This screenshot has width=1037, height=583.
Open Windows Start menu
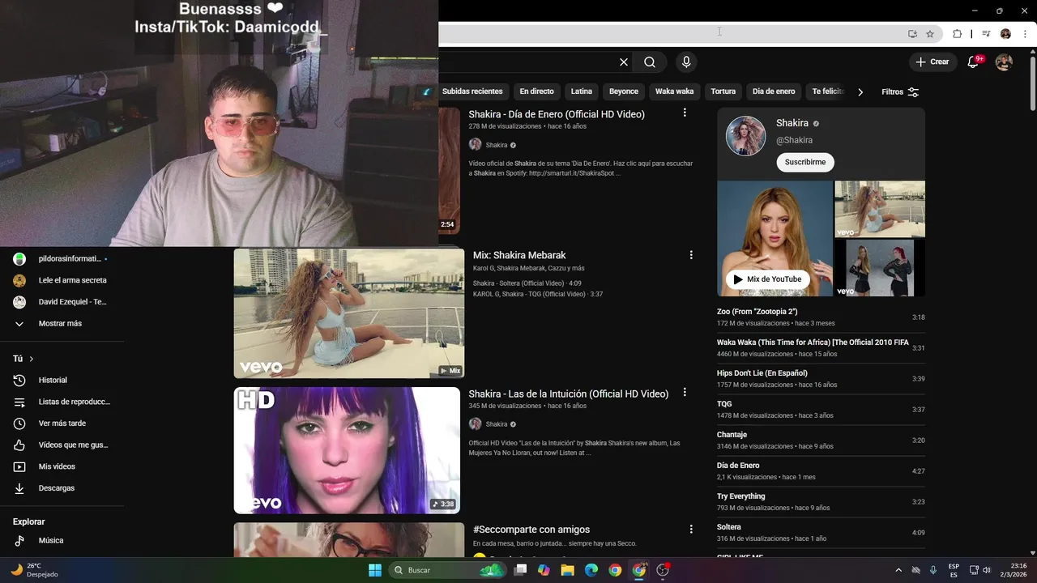pyautogui.click(x=375, y=570)
